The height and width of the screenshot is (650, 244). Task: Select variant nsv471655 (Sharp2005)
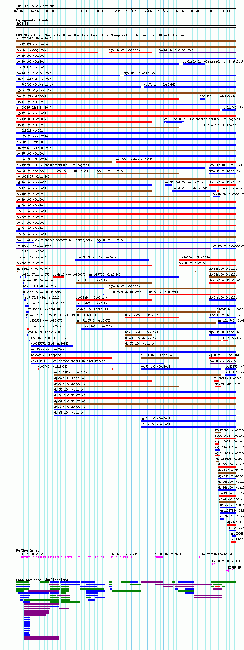point(93,320)
